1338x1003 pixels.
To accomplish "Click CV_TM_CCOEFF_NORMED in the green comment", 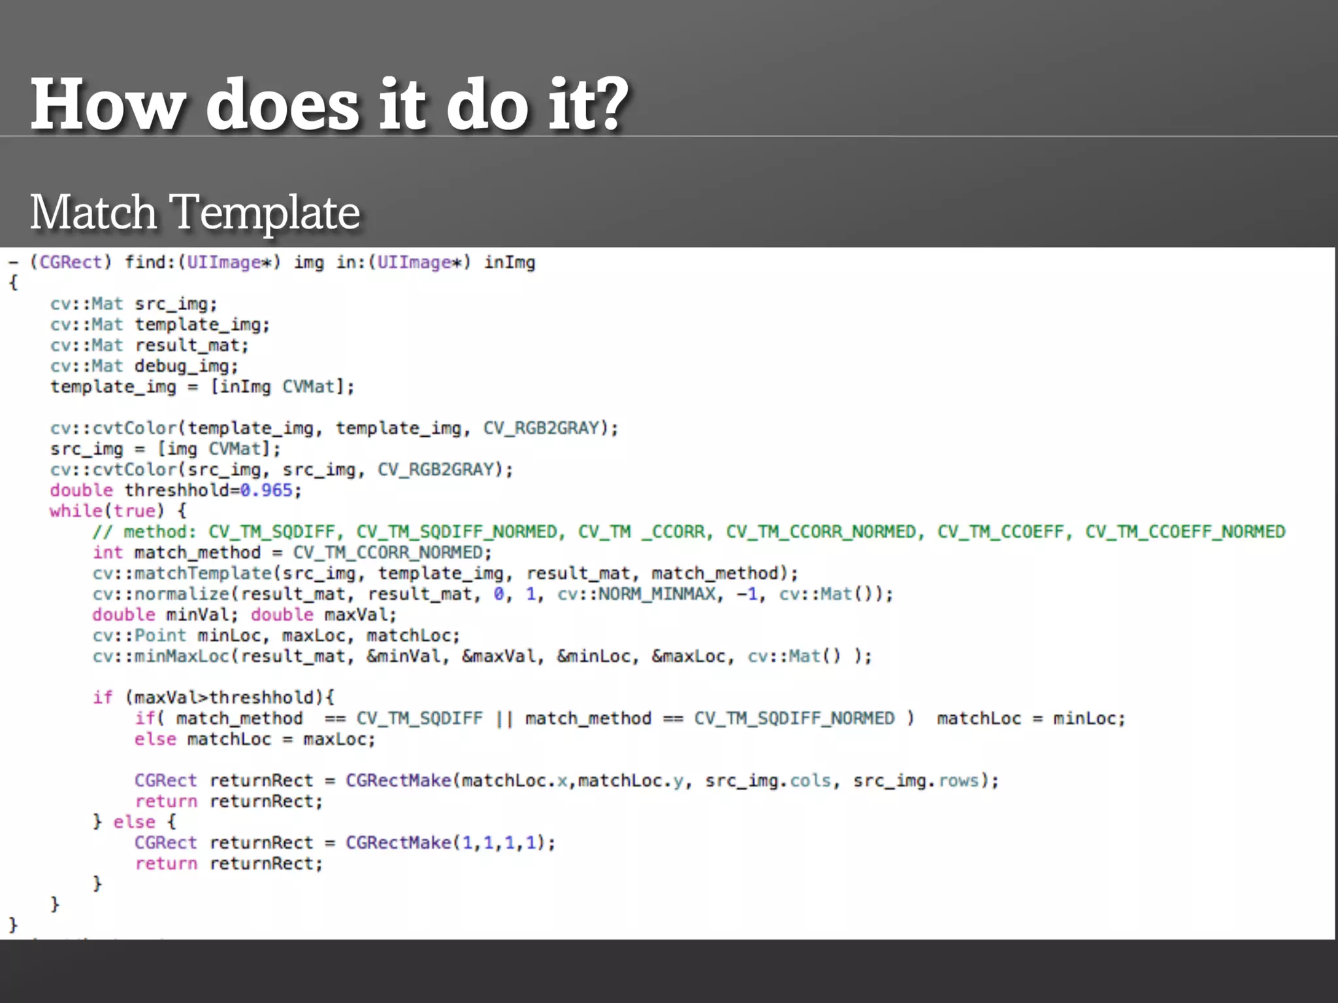I will [1184, 532].
